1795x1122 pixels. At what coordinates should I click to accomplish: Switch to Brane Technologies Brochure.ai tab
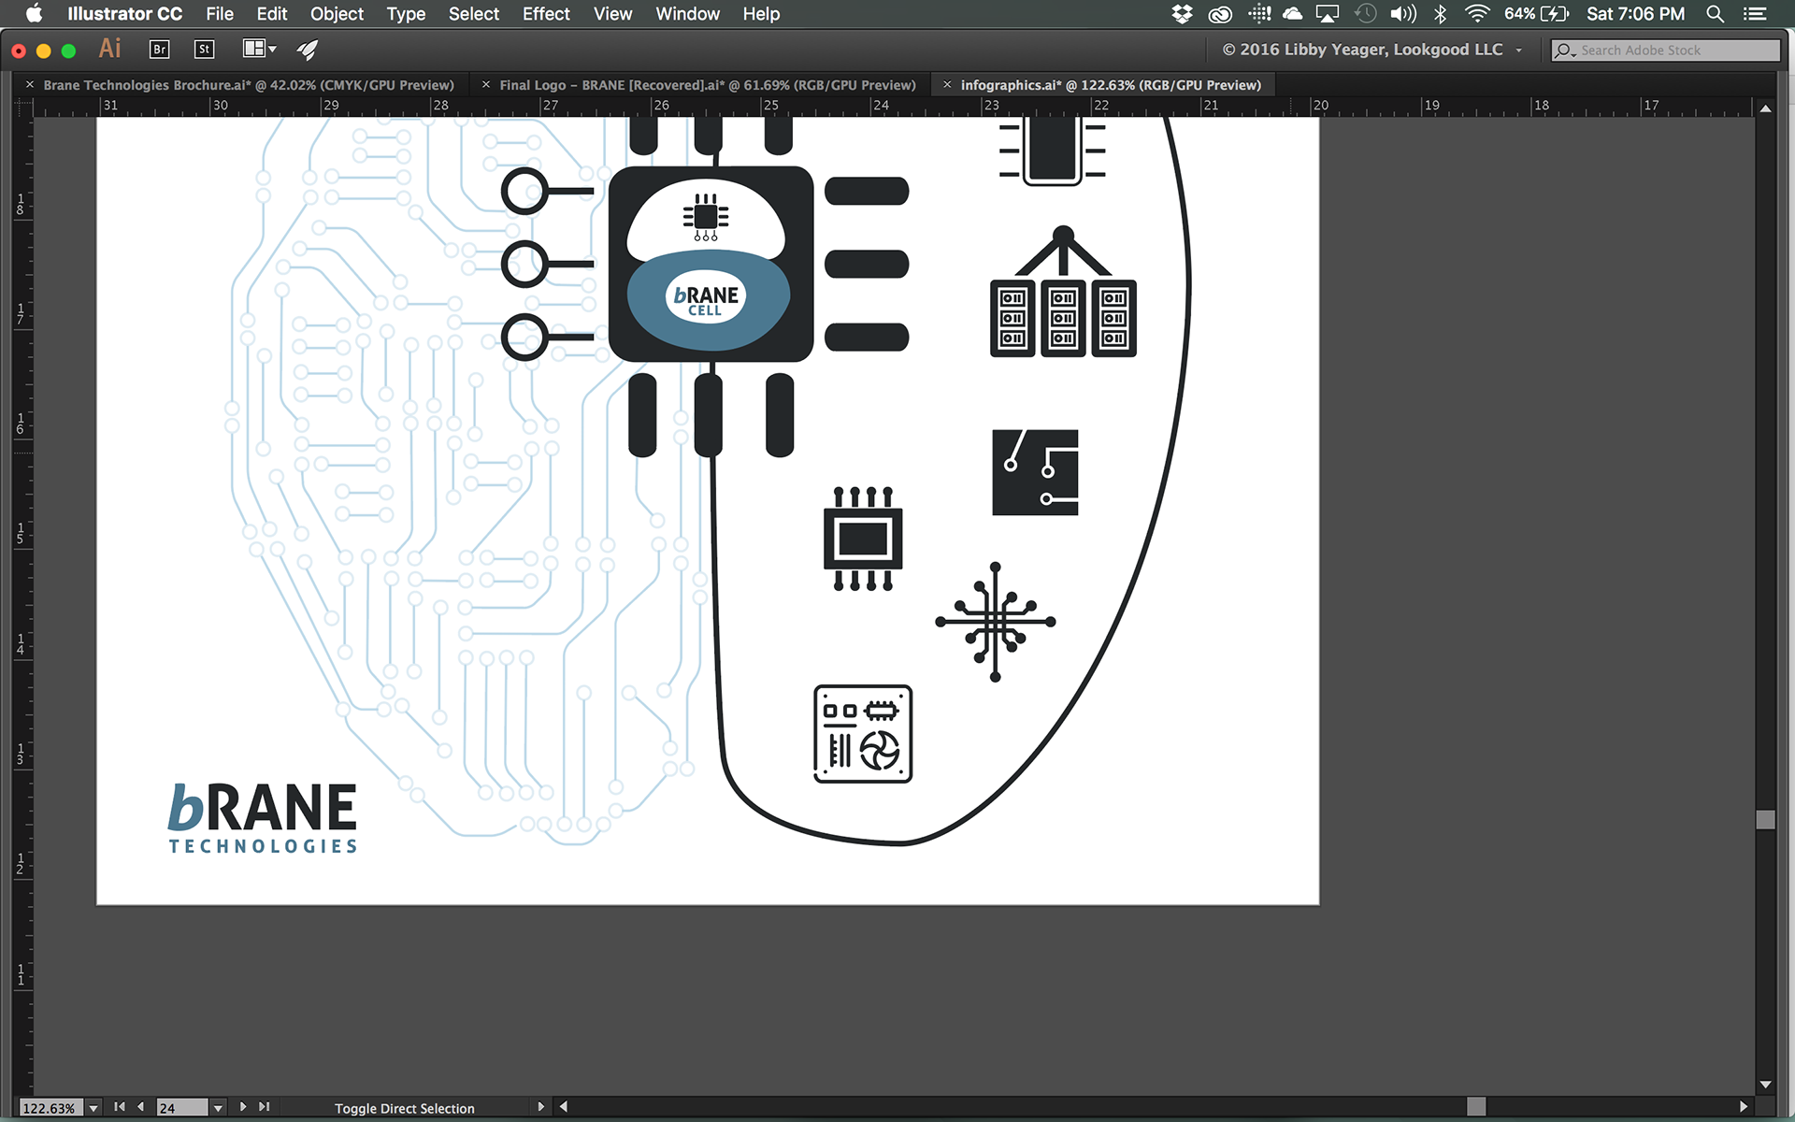click(249, 84)
